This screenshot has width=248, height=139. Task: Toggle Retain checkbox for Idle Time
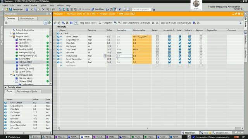[x=157, y=53]
